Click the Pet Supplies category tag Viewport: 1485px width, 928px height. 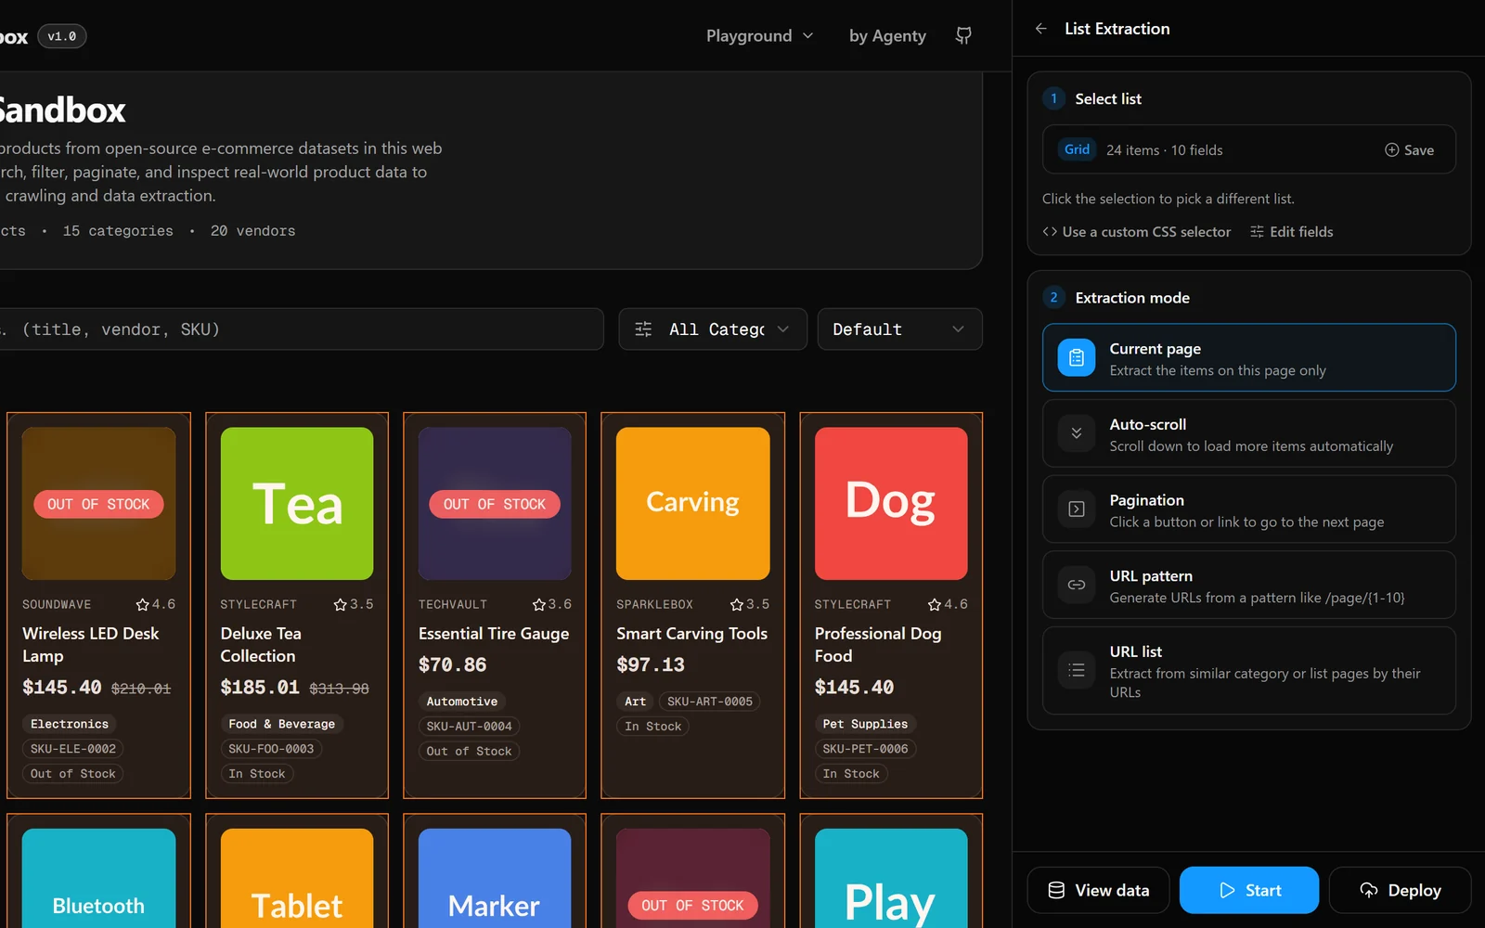(x=866, y=724)
